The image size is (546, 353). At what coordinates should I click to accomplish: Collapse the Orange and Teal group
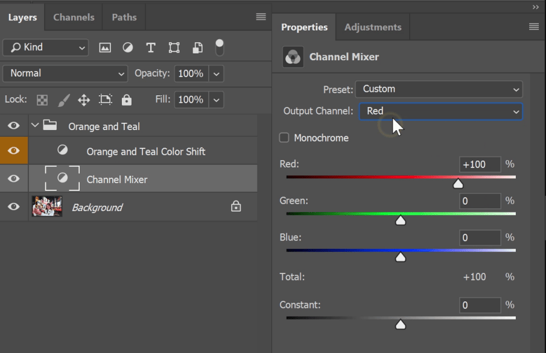(x=34, y=126)
